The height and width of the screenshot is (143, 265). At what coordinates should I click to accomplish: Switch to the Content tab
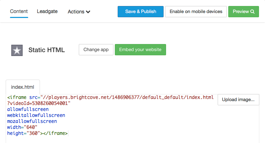19,11
